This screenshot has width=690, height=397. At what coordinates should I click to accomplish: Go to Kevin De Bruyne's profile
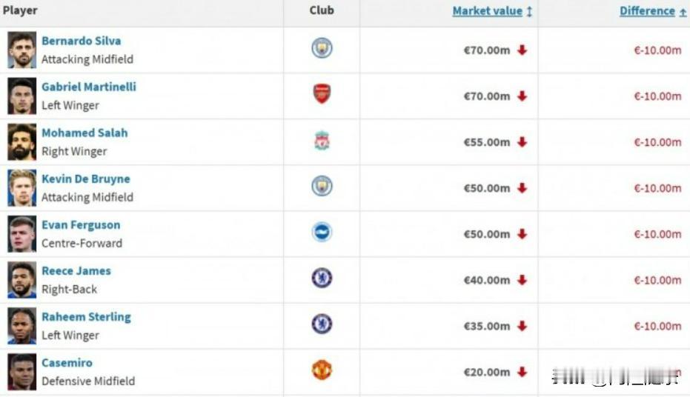pyautogui.click(x=86, y=179)
